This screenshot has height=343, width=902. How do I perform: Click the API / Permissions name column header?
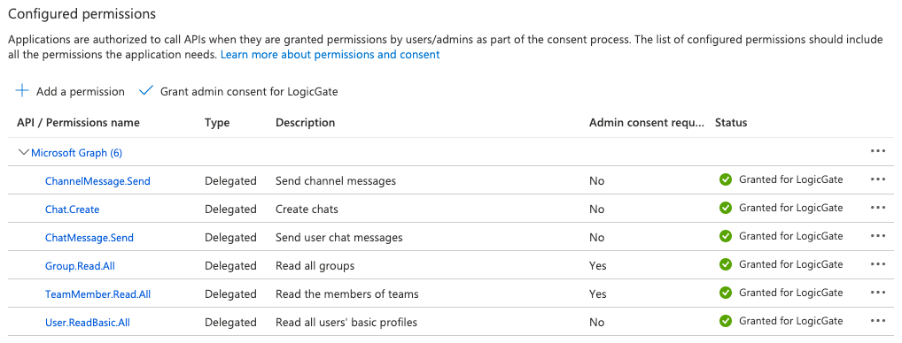pyautogui.click(x=78, y=123)
